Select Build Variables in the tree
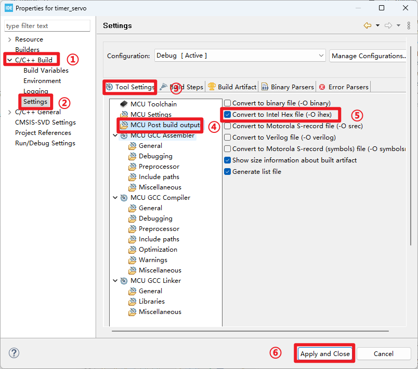This screenshot has height=369, width=418. pyautogui.click(x=46, y=71)
